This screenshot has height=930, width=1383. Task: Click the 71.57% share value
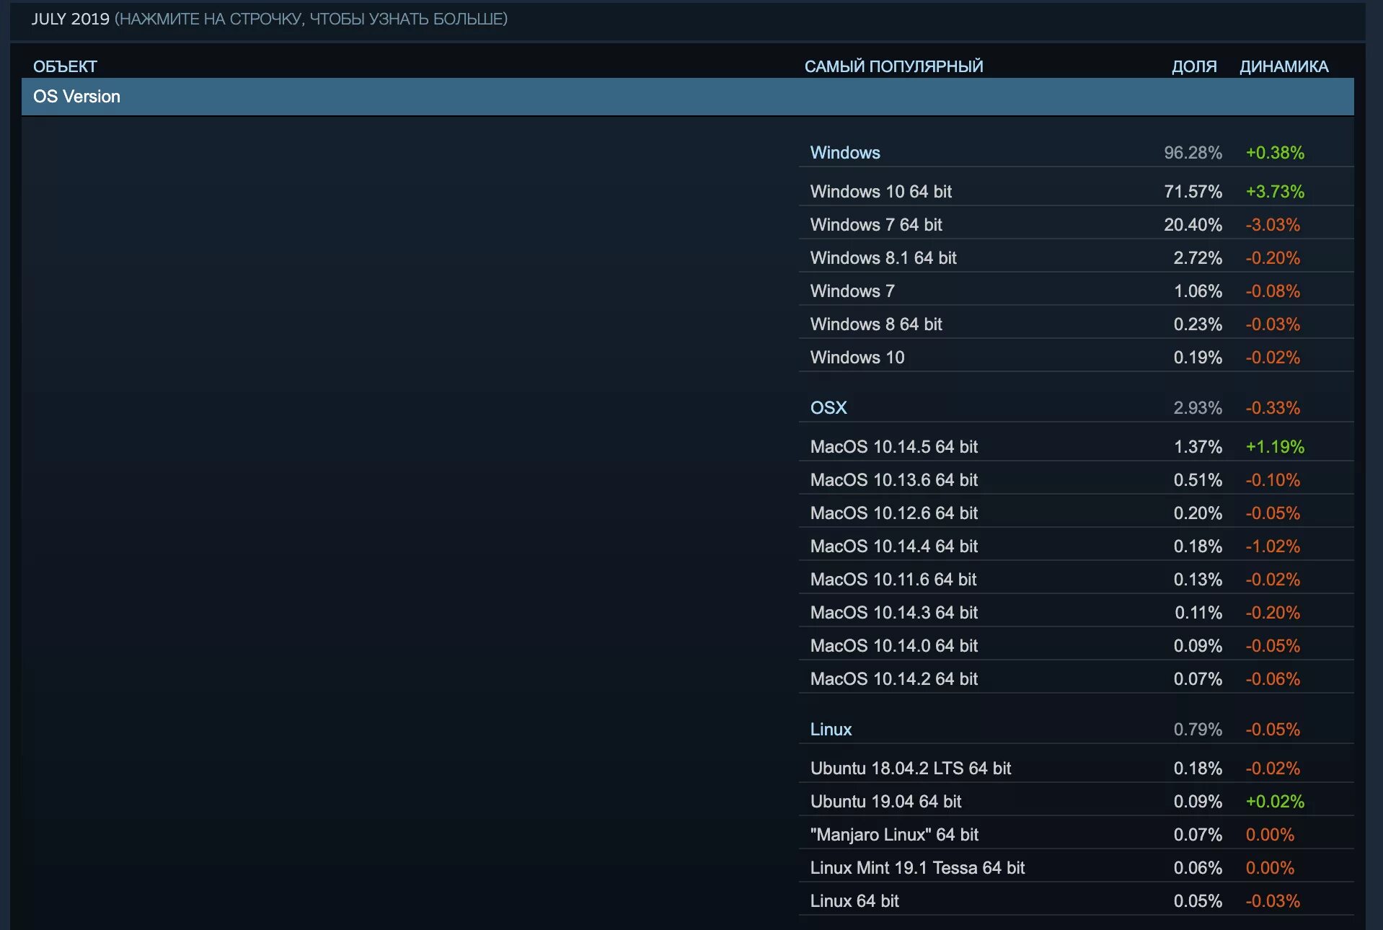1193,192
